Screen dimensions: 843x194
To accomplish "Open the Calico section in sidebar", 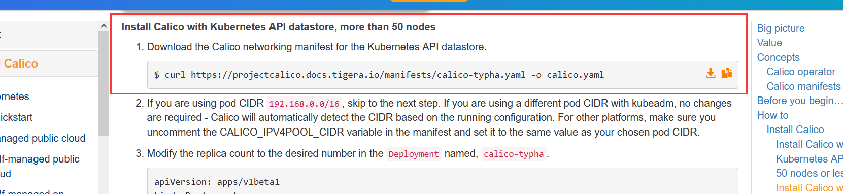I will point(21,63).
